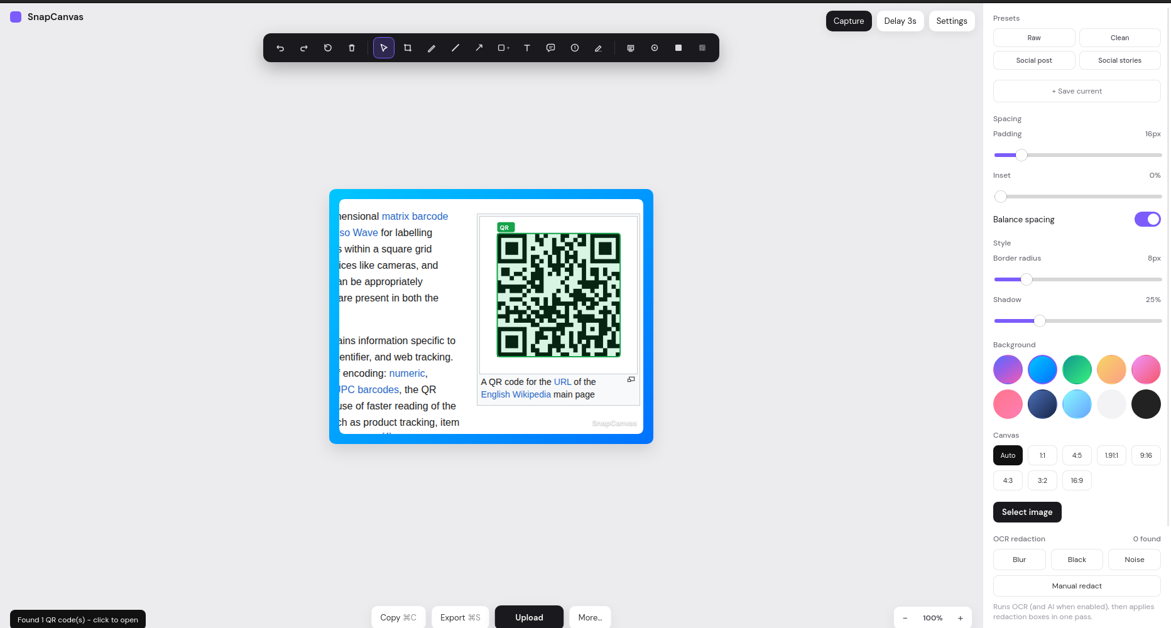Screen dimensions: 1171x628
Task: Select the Pencil drawing tool
Action: [x=432, y=48]
